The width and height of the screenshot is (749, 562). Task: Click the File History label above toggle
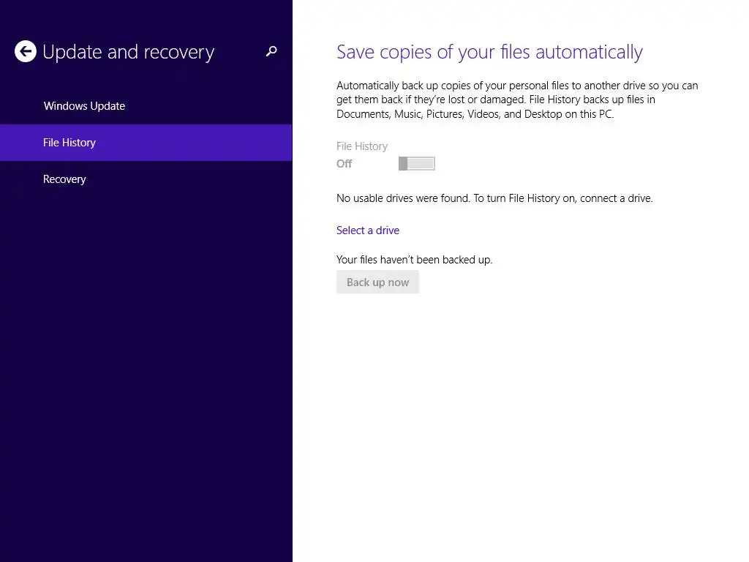click(x=362, y=146)
